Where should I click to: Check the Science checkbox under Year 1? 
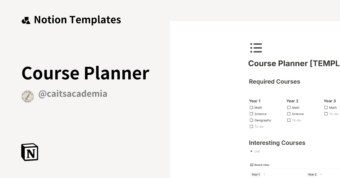tap(251, 114)
